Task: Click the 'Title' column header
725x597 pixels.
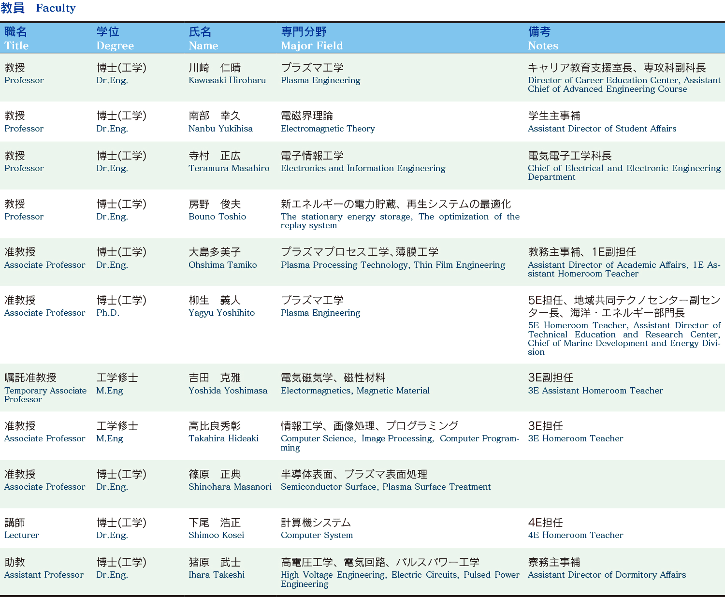Action: [x=16, y=46]
